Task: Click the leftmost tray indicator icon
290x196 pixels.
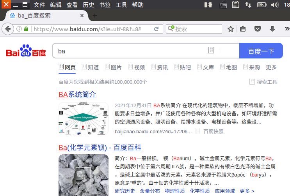Action: (x=208, y=5)
